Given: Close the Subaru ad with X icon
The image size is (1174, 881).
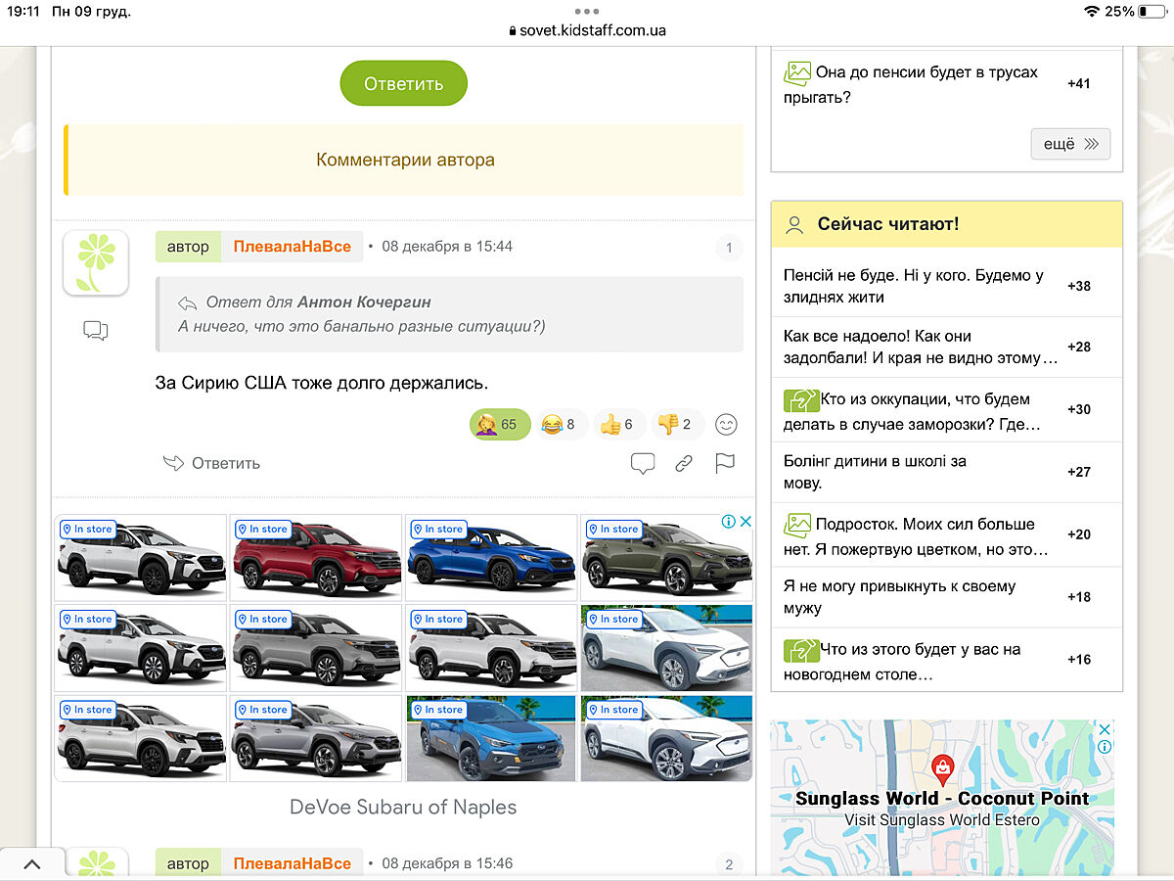Looking at the screenshot, I should (x=745, y=522).
